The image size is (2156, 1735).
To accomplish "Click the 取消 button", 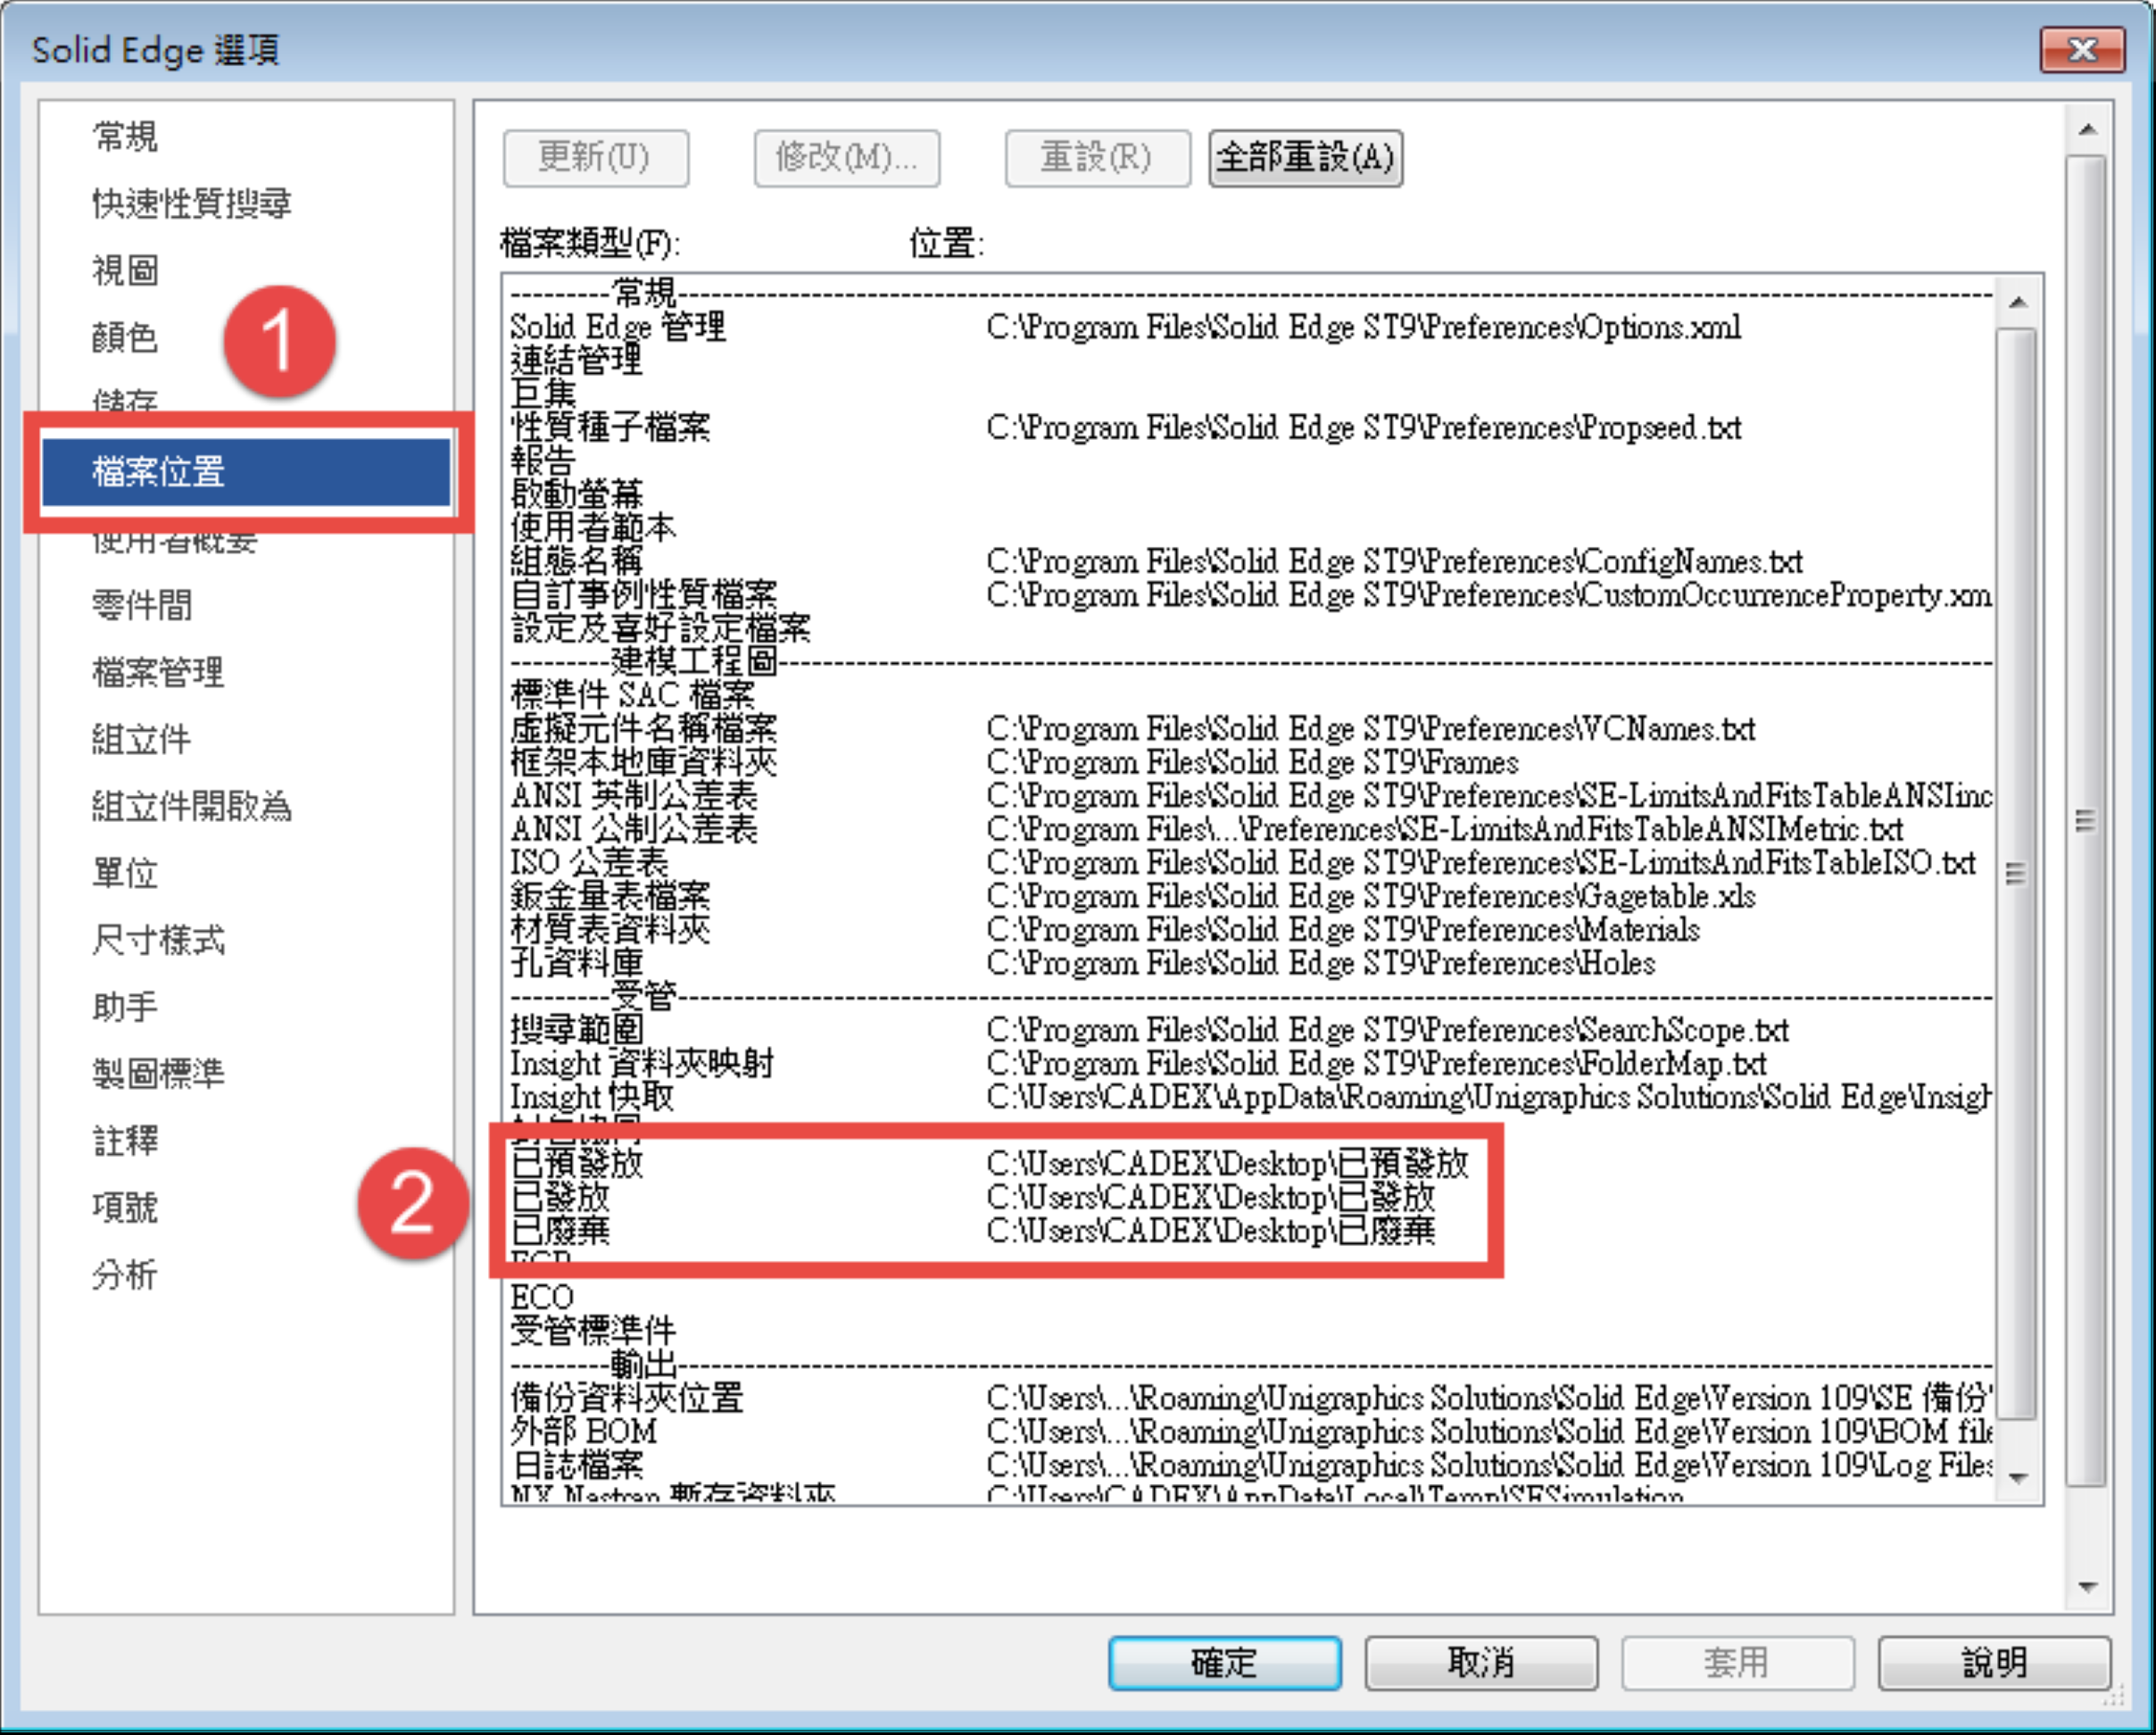I will pos(1481,1662).
